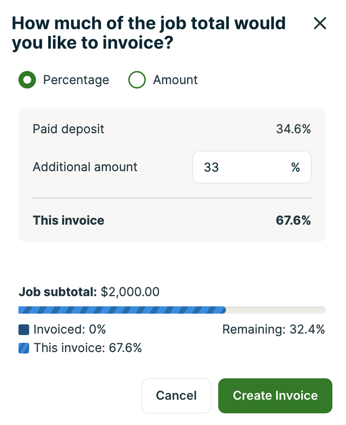The image size is (346, 425).
Task: Click the striped blue part of progress bar
Action: click(121, 310)
